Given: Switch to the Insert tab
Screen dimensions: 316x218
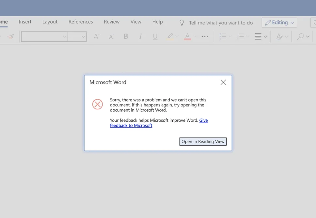Looking at the screenshot, I should (25, 22).
